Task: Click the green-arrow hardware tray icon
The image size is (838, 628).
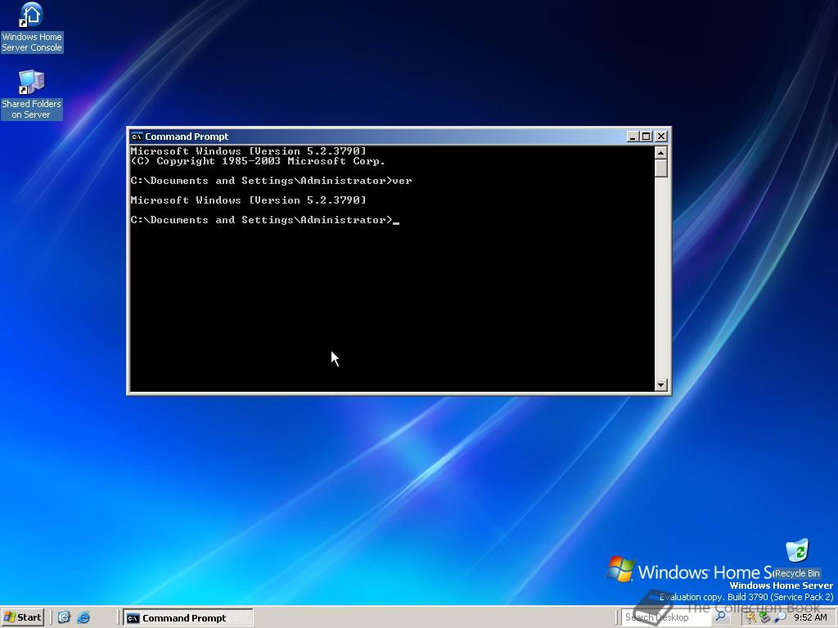Action: [765, 618]
